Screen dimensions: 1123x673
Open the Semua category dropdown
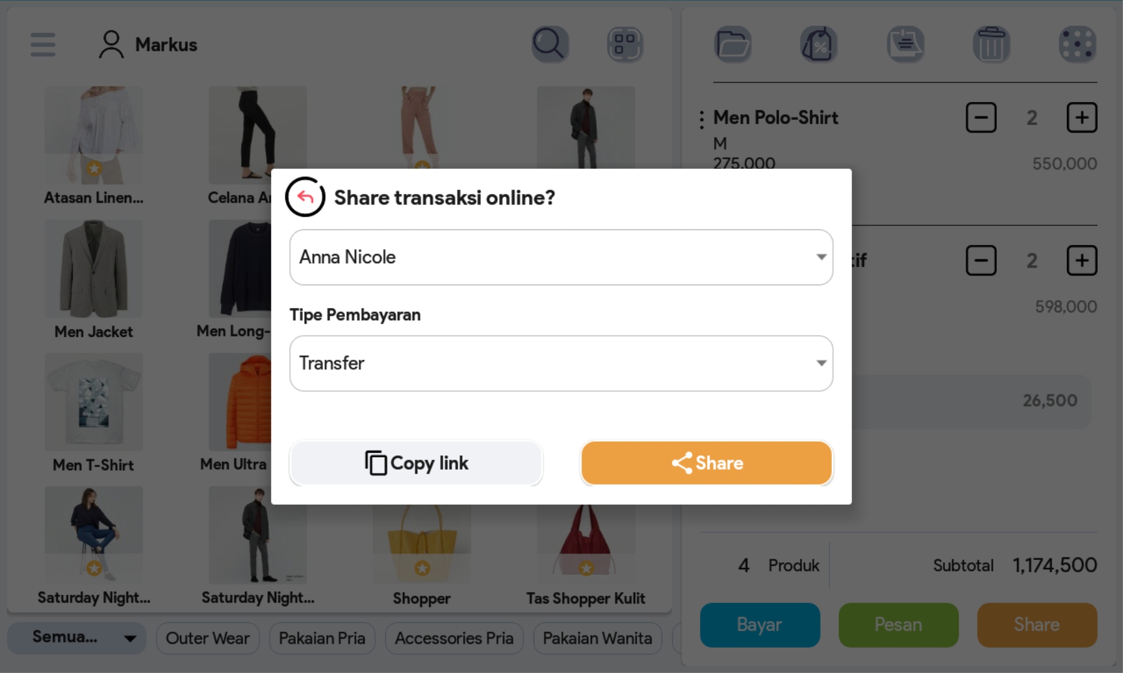77,637
